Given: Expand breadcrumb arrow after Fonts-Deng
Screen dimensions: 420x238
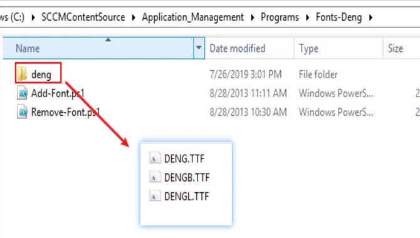Looking at the screenshot, I should tap(370, 18).
